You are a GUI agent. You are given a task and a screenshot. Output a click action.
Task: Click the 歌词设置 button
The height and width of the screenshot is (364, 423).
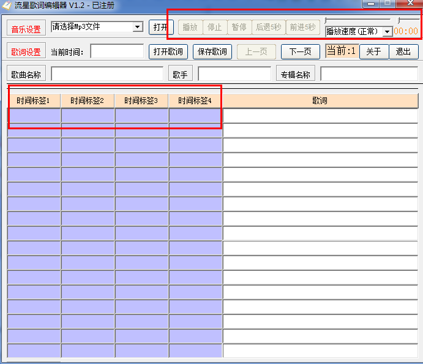point(26,51)
